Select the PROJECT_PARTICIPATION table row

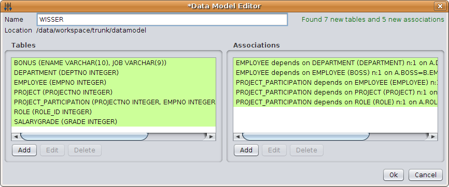(114, 102)
